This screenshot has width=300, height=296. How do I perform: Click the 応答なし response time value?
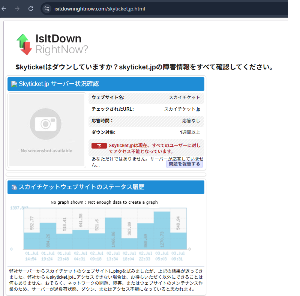point(191,121)
